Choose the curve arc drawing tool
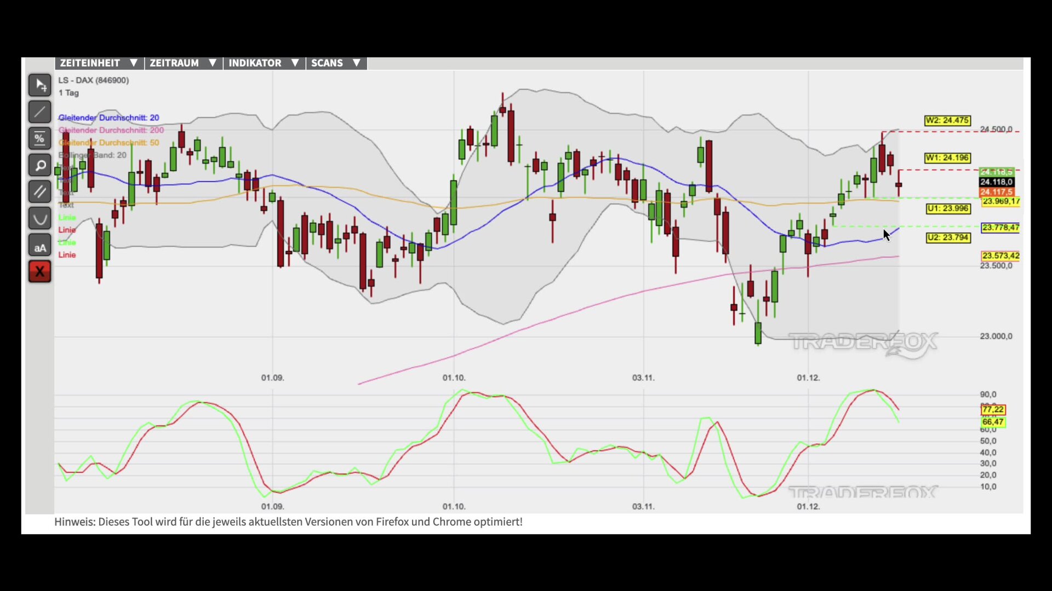The image size is (1052, 591). (x=39, y=218)
